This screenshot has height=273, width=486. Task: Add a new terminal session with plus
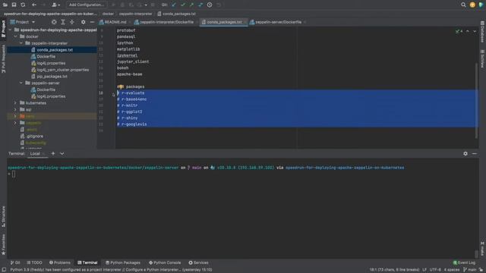point(53,153)
